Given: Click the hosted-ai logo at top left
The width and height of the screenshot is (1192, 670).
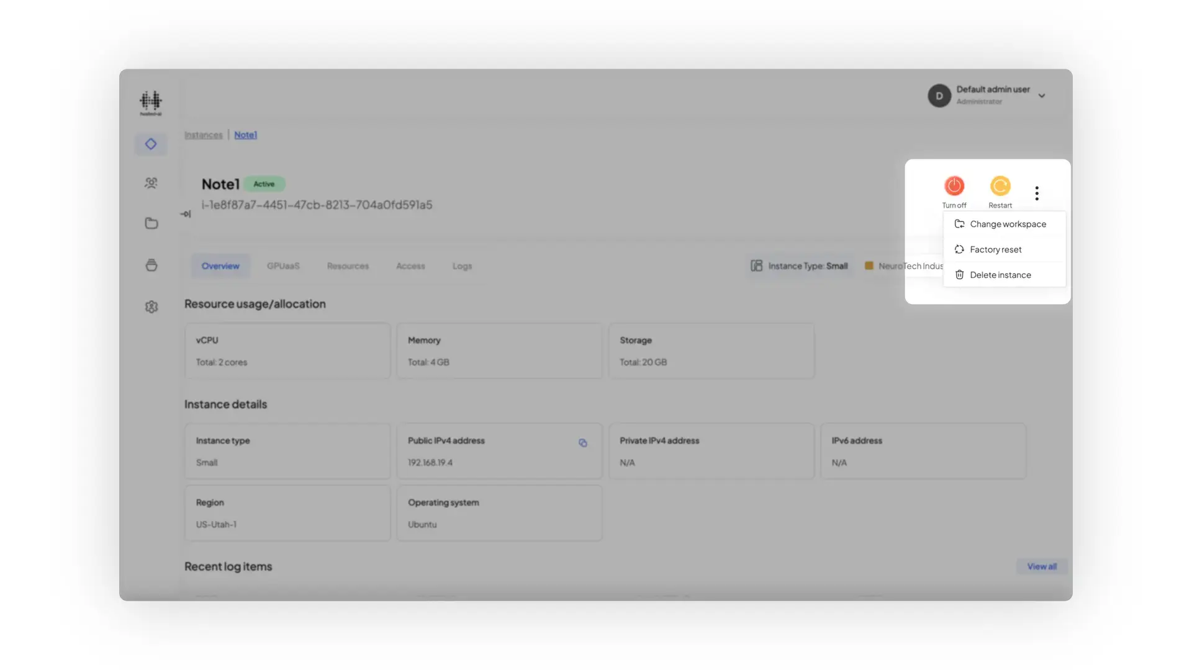Looking at the screenshot, I should (x=150, y=102).
